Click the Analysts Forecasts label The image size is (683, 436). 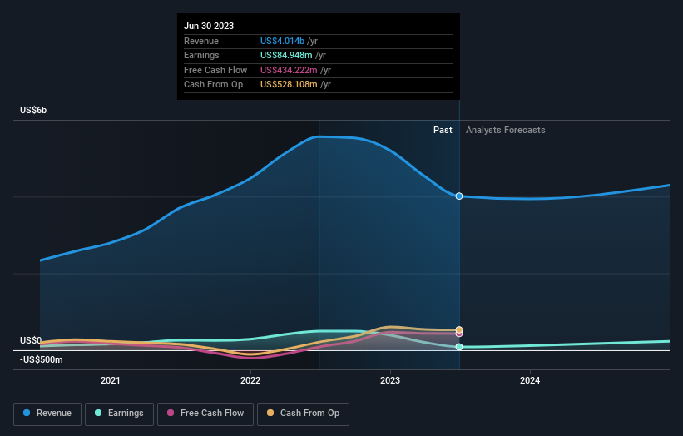(x=505, y=130)
